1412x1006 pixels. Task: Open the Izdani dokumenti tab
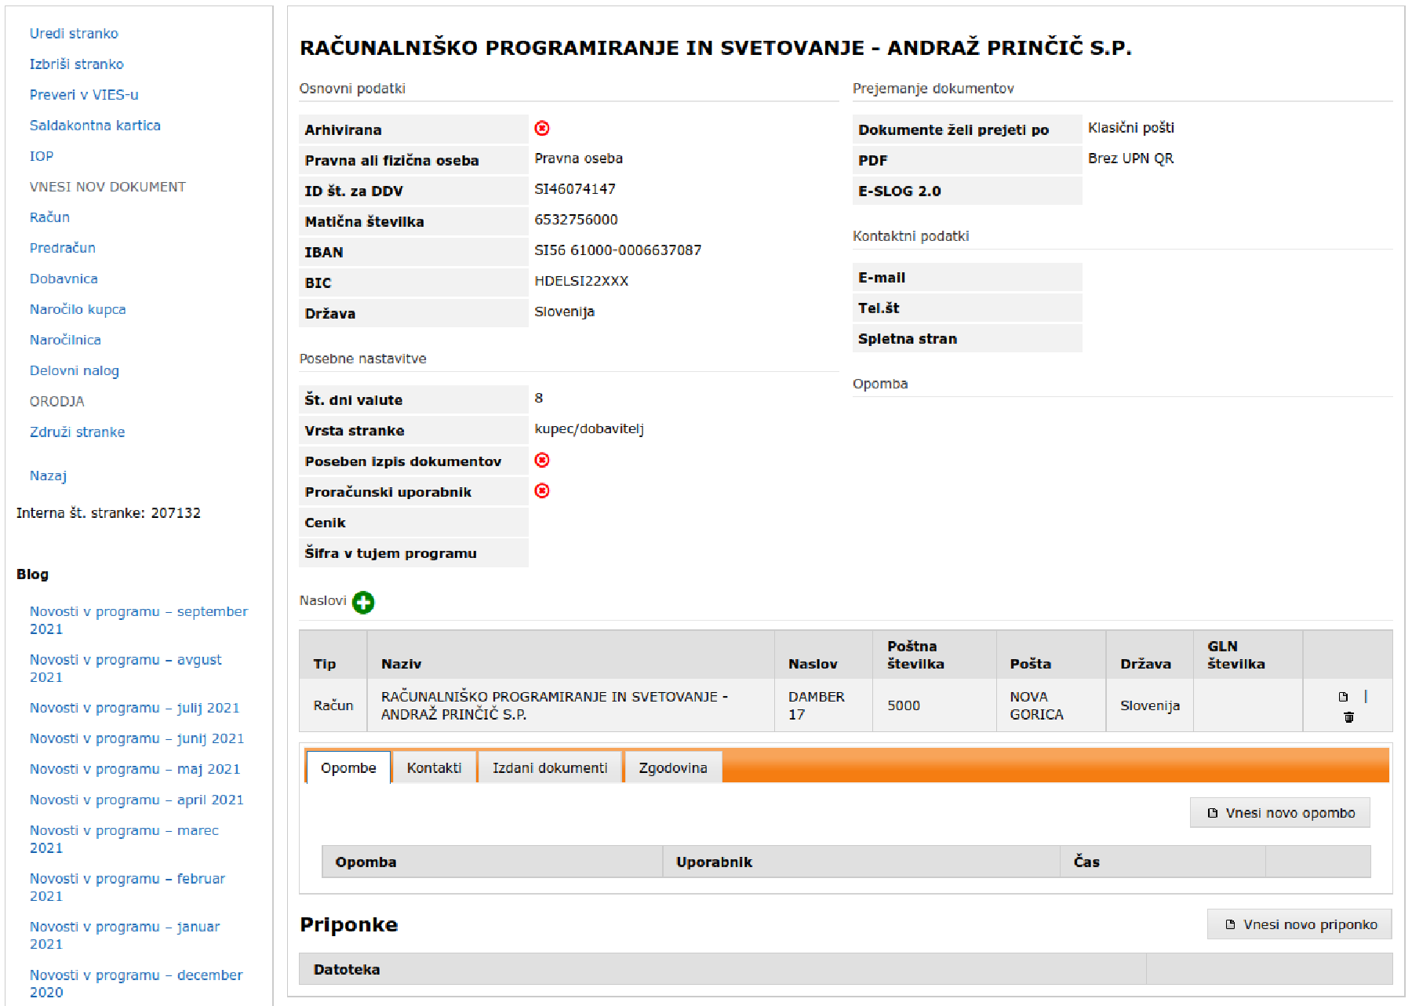tap(550, 767)
